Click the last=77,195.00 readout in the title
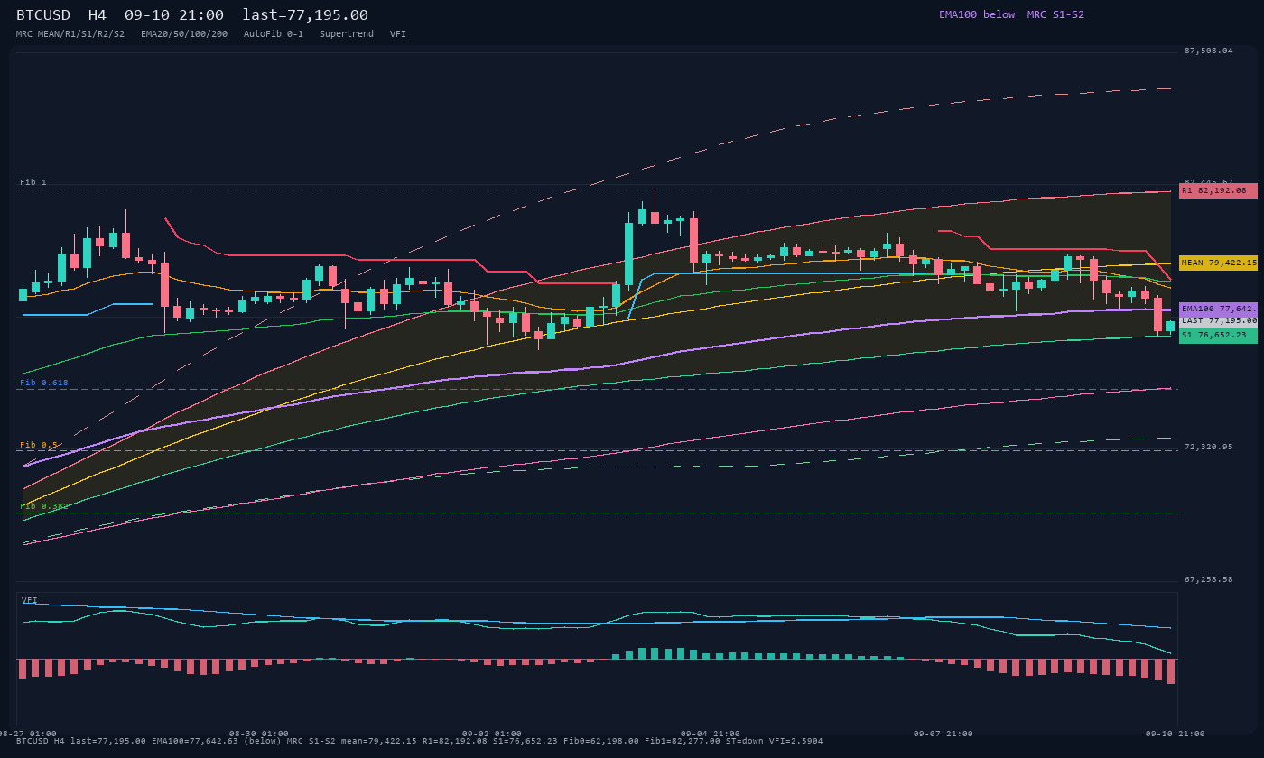The height and width of the screenshot is (758, 1264). [305, 15]
